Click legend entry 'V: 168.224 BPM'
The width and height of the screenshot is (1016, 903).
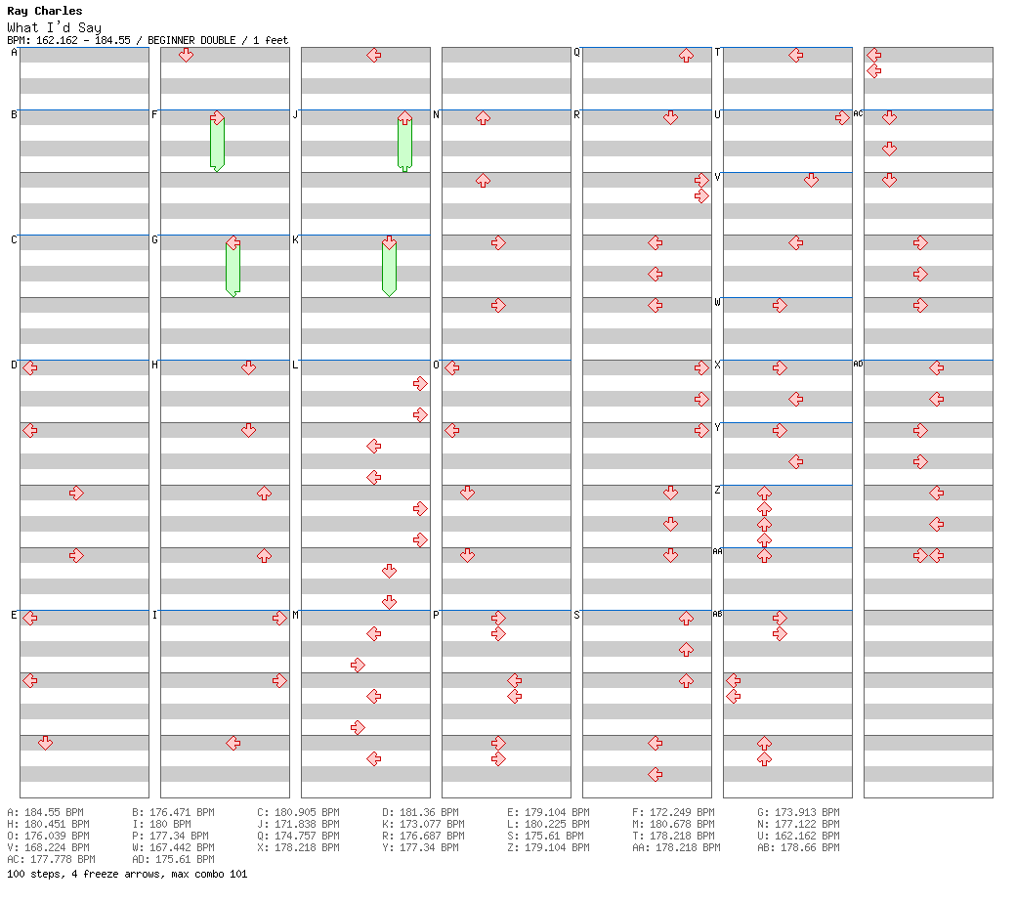48,847
